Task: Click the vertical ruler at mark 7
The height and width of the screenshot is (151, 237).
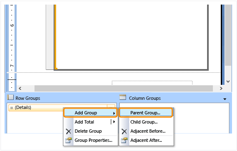Action: [x=12, y=66]
